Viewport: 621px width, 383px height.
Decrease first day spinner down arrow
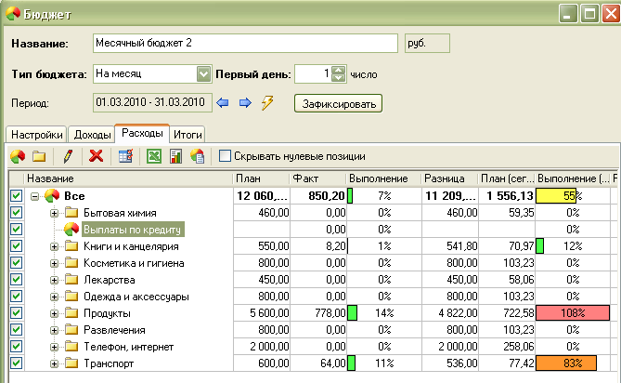click(338, 78)
